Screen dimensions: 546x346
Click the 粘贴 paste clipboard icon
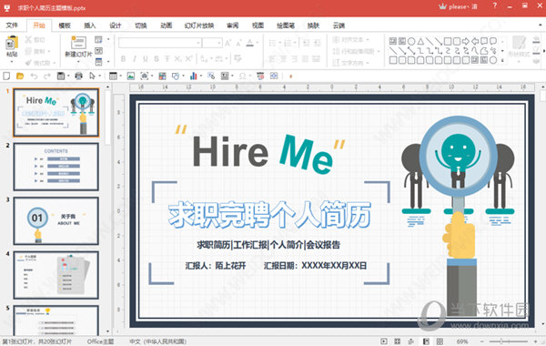pos(12,43)
